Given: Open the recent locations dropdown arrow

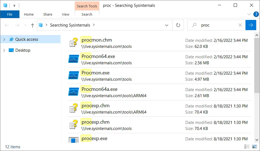Looking at the screenshot, I should click(x=25, y=25).
